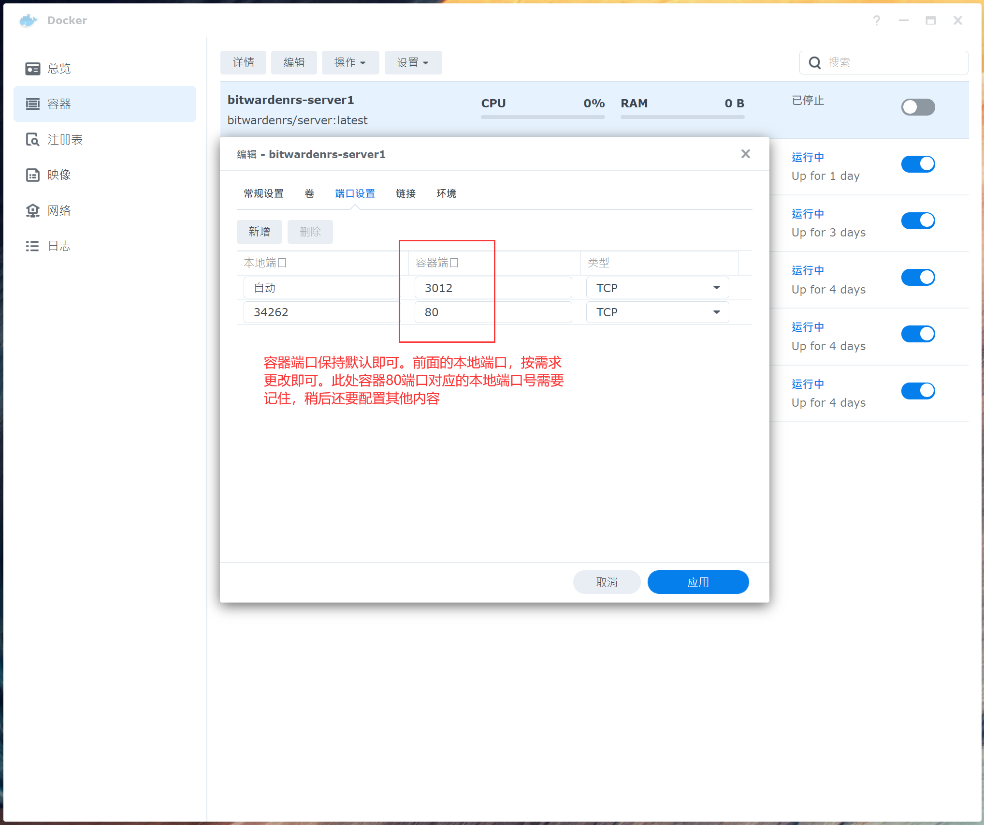Select the Container (容器) sidebar icon
Screen dimensions: 984x825
tap(32, 104)
